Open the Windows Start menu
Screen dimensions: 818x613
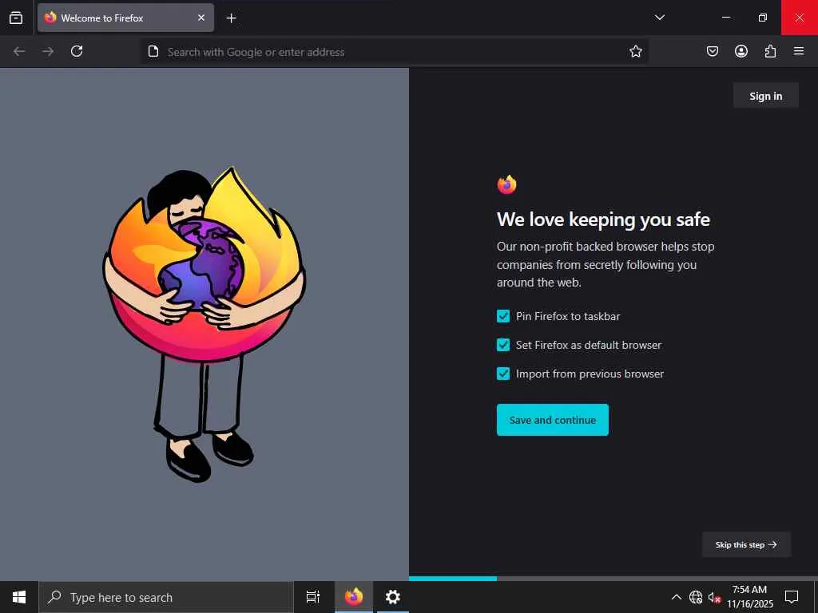point(19,597)
